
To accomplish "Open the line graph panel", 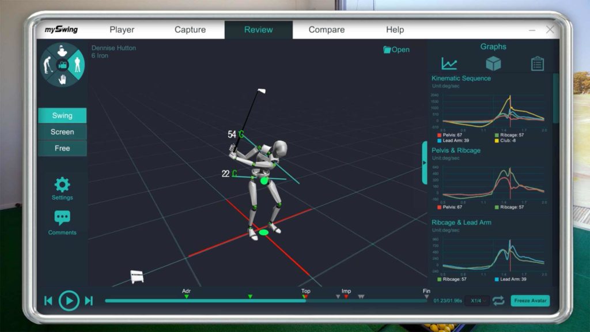I will tap(449, 63).
